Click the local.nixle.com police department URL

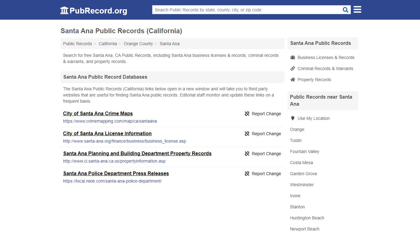point(112,181)
